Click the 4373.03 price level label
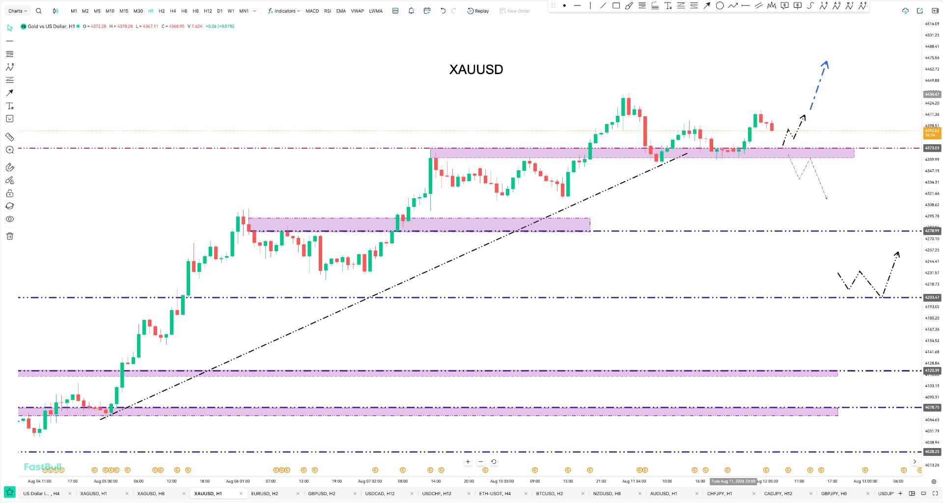Screen dimensions: 943x503 tap(932, 148)
